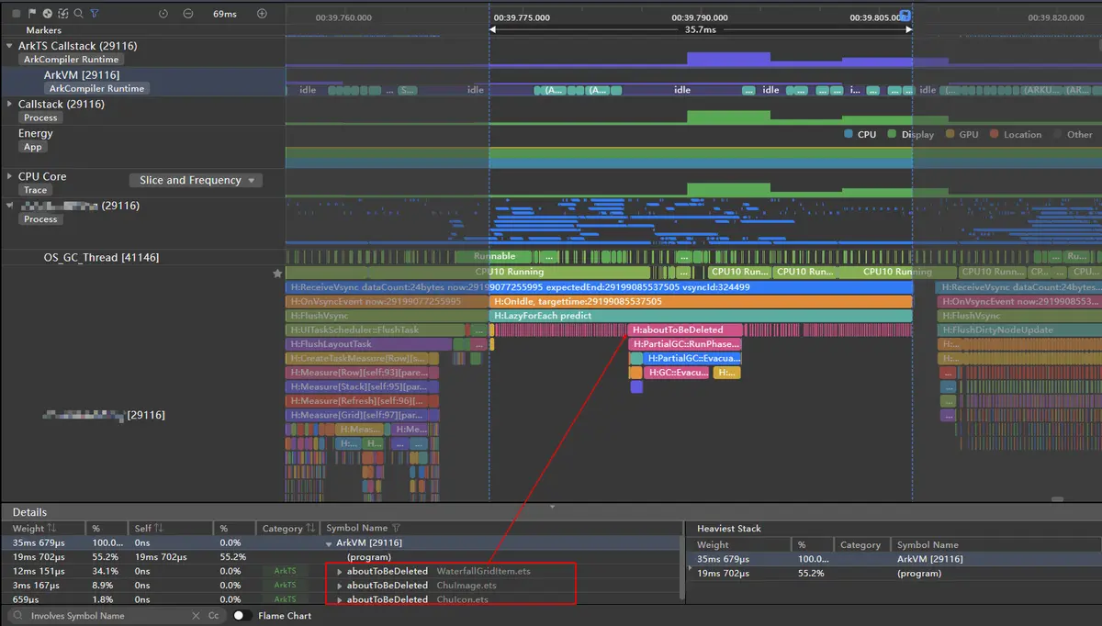Collapse Details panel using small down arrow
1102x626 pixels.
coord(552,507)
